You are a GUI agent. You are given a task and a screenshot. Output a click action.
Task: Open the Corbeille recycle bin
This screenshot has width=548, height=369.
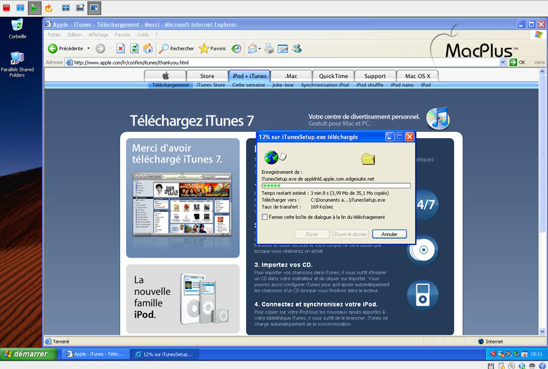click(17, 29)
